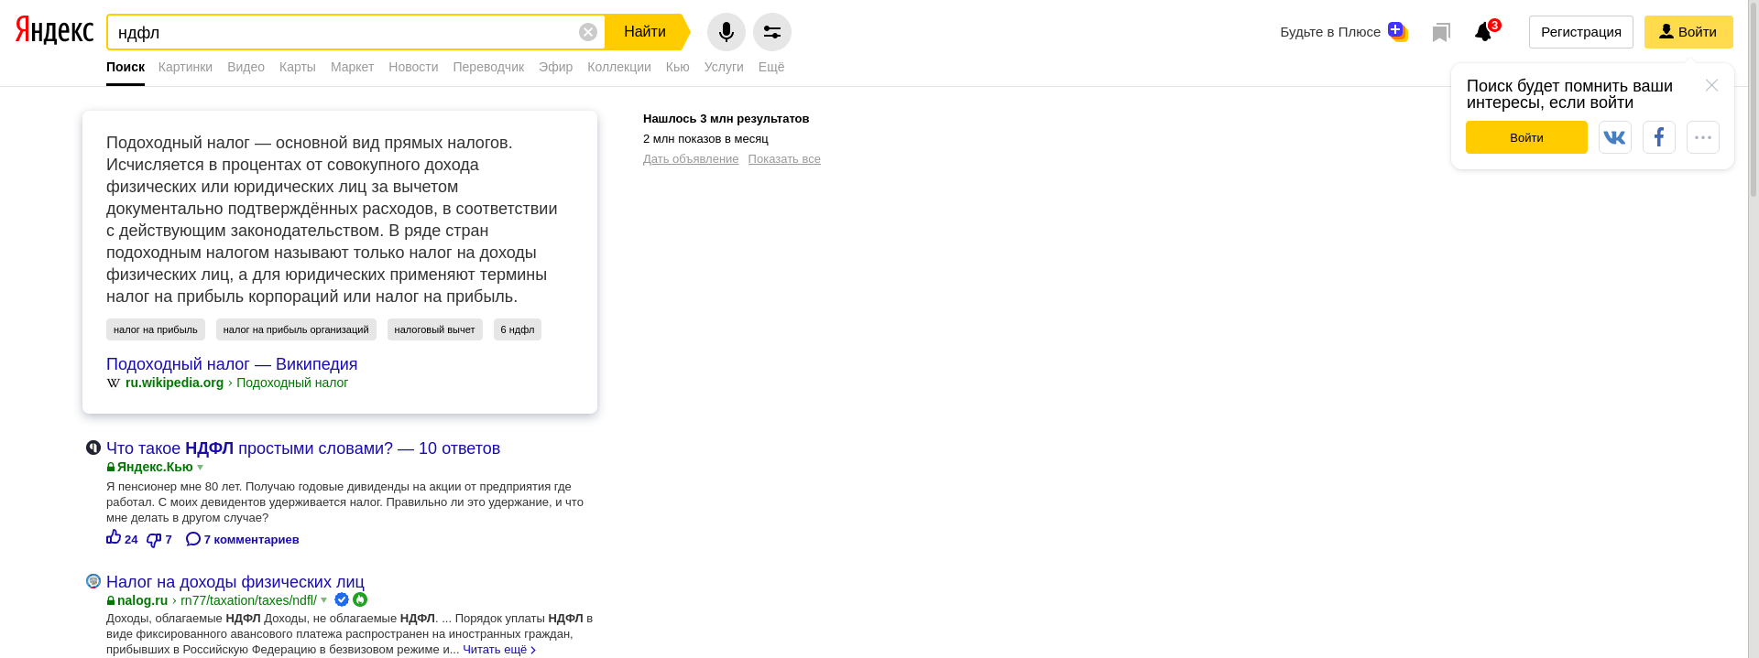Click the header Войти button
This screenshot has height=658, width=1759.
click(x=1688, y=32)
